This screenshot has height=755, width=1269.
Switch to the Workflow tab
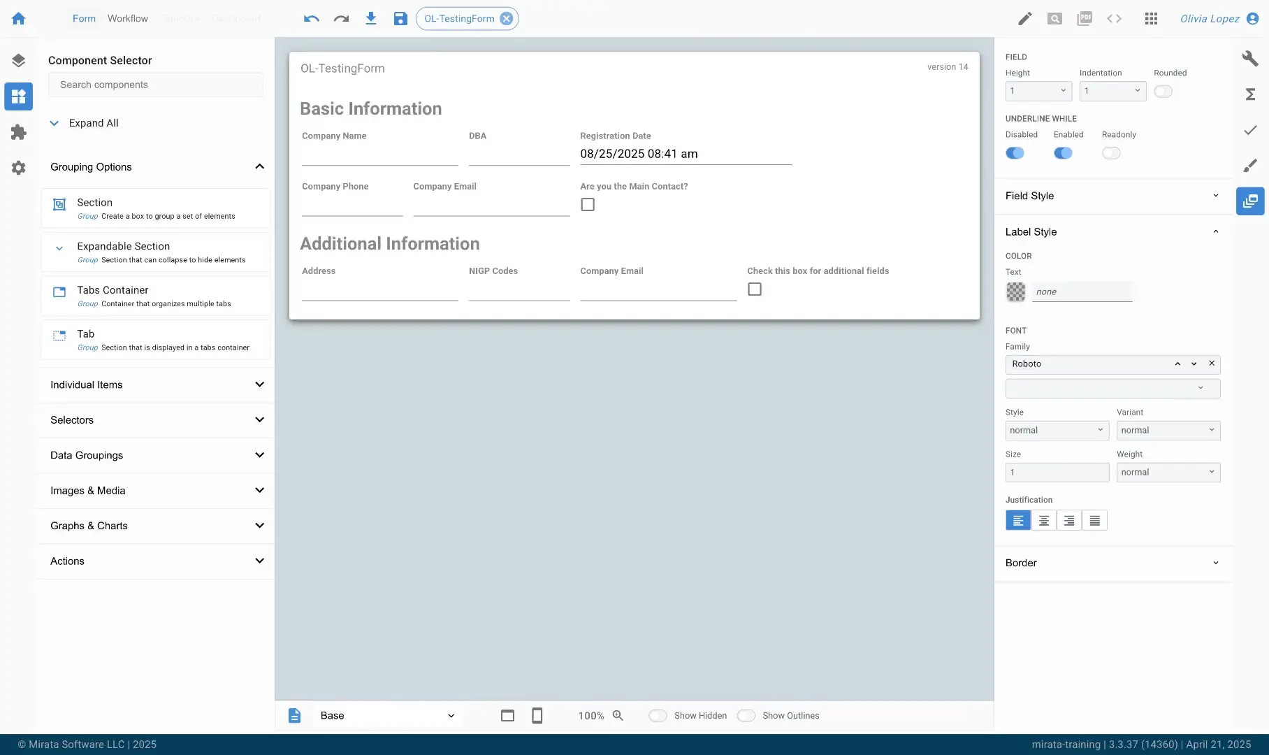[127, 18]
